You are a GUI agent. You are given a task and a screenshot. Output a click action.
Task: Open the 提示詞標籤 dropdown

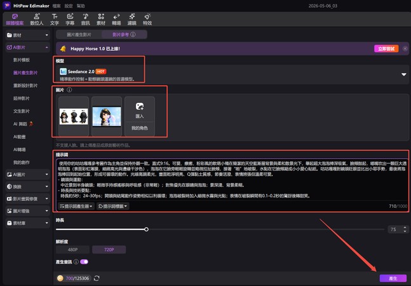click(112, 207)
